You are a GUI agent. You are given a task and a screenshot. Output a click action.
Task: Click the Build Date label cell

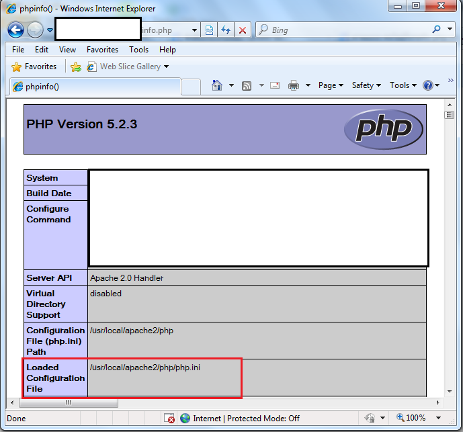pyautogui.click(x=56, y=193)
